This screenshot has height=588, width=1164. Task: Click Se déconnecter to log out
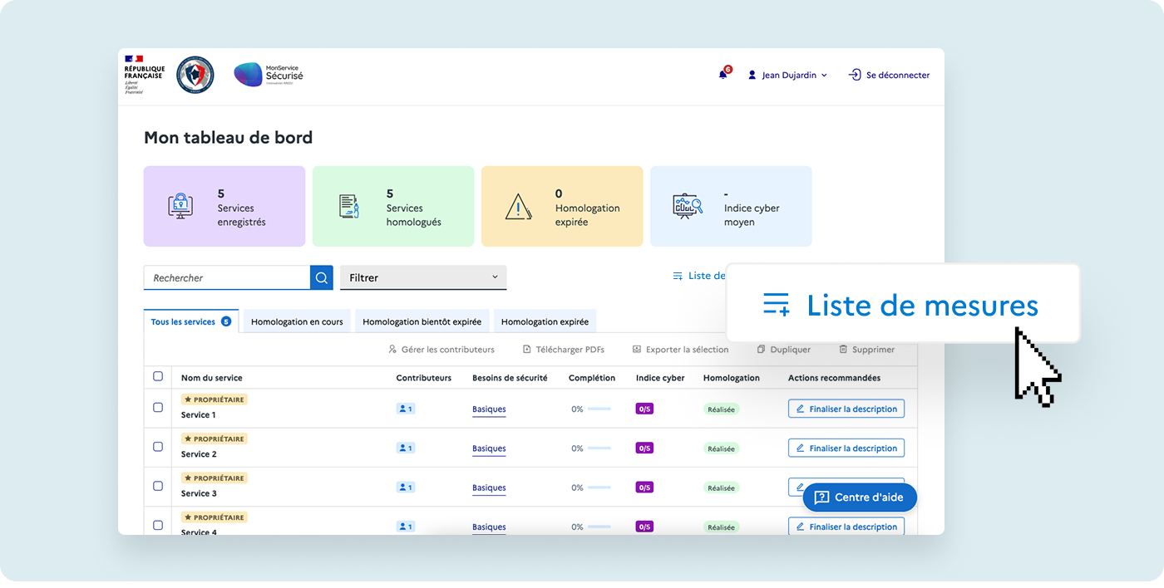click(x=889, y=75)
